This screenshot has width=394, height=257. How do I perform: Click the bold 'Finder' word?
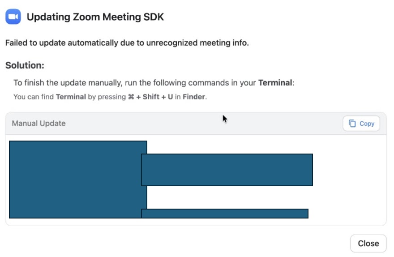[x=193, y=97]
